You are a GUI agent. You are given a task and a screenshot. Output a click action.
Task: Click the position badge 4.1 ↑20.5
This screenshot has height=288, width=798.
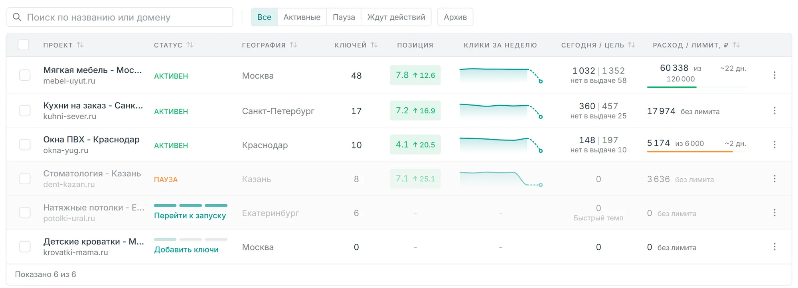pyautogui.click(x=415, y=144)
